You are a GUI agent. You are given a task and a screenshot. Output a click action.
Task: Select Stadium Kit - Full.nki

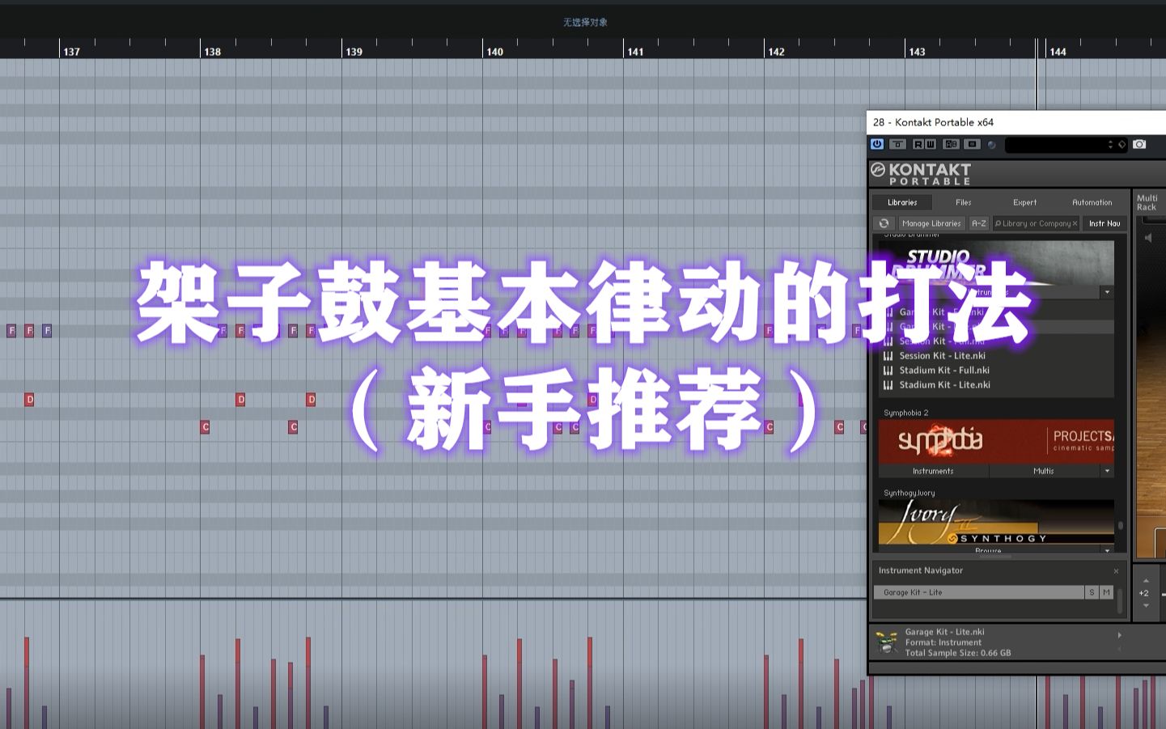[944, 371]
